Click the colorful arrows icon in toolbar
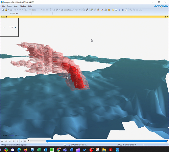169x152 pixels. click(98, 10)
